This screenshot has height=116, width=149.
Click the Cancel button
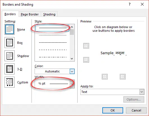click(136, 110)
